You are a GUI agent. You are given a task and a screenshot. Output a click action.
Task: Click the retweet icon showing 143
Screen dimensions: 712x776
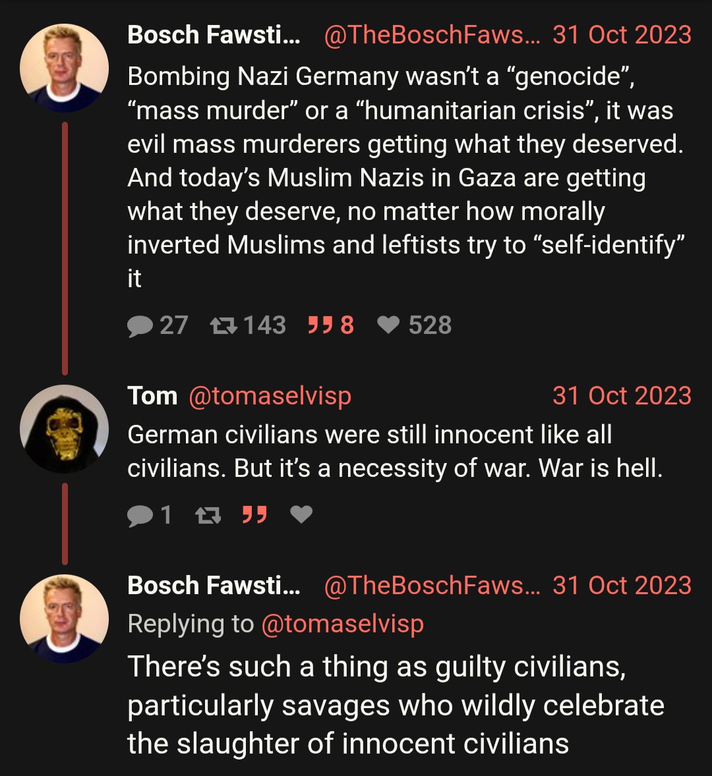click(223, 326)
